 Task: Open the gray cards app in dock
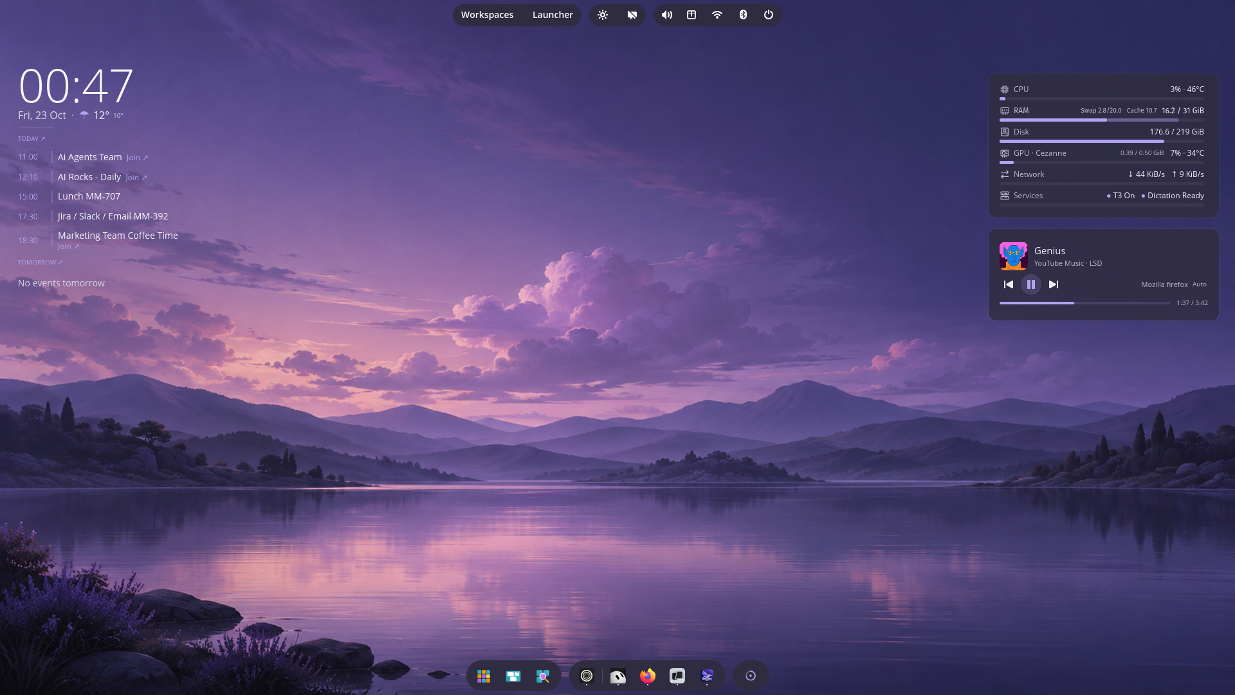click(677, 676)
